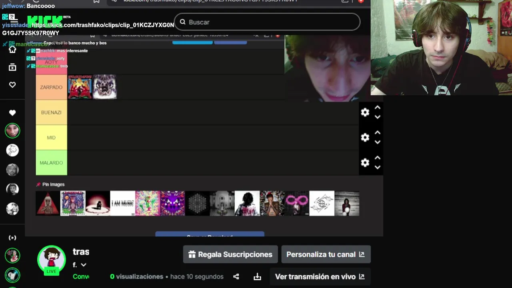Image resolution: width=512 pixels, height=288 pixels.
Task: Click the green MALARDO tier label
Action: [x=51, y=163]
